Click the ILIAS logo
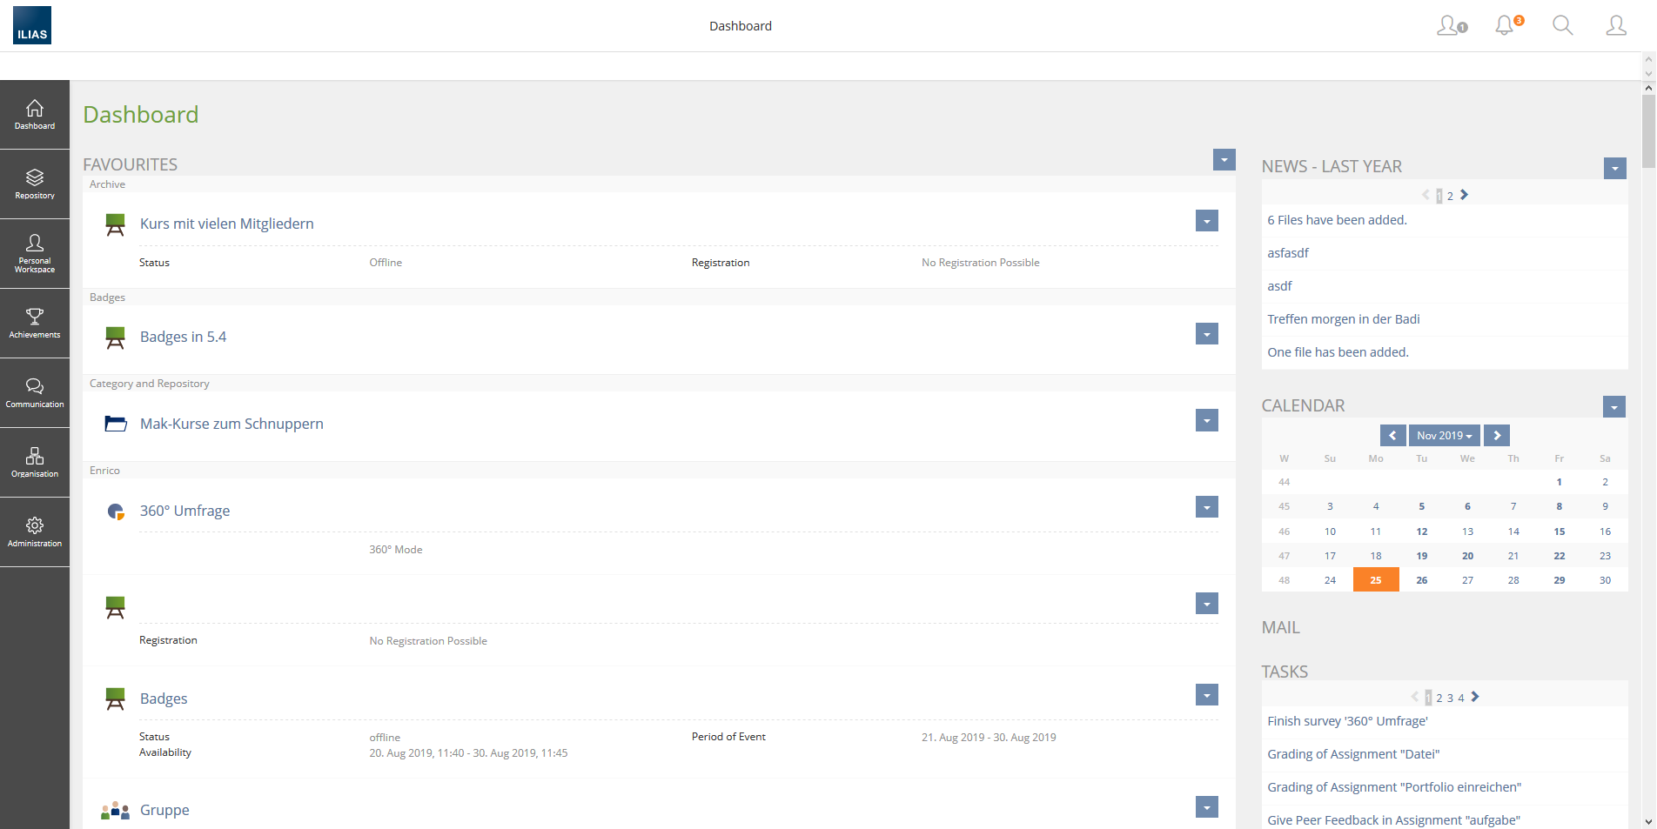Screen dimensions: 1657x829 click(x=32, y=25)
